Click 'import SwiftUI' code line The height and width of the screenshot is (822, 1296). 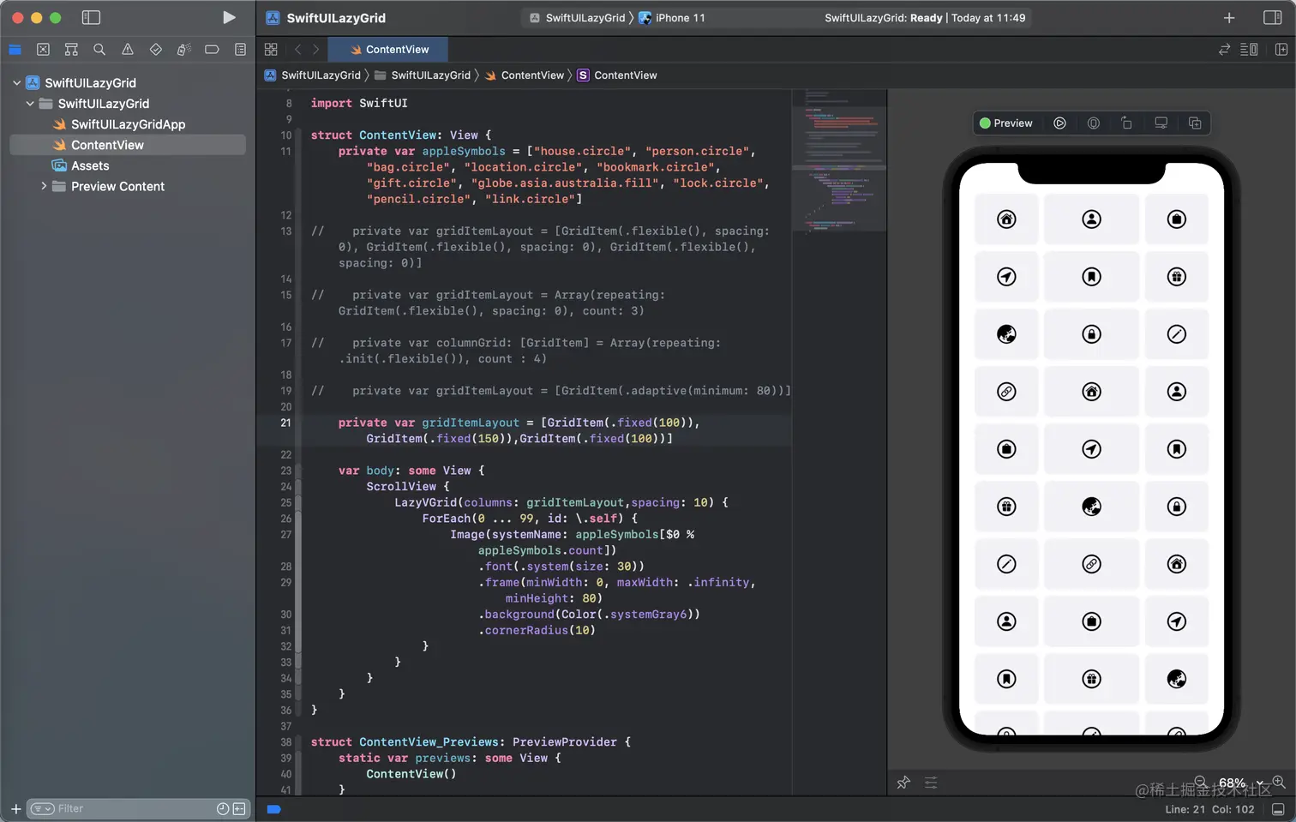pos(359,103)
